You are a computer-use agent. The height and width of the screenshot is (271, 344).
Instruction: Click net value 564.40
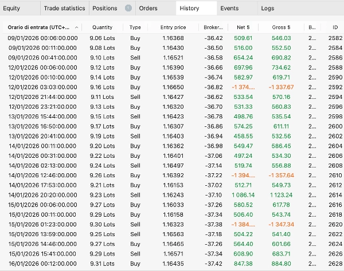(243, 244)
